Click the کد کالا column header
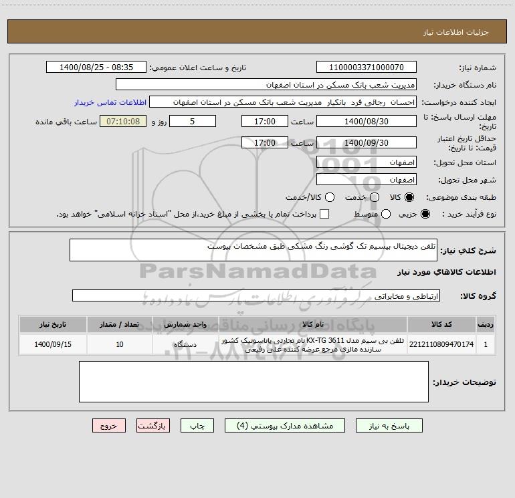 click(x=441, y=324)
